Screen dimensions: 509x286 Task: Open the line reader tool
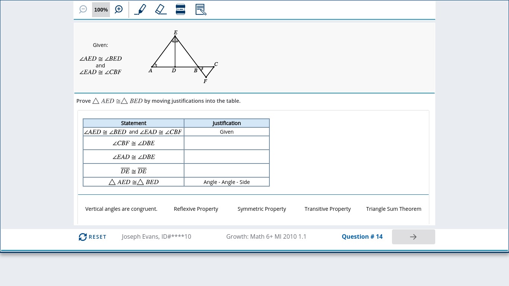(180, 9)
